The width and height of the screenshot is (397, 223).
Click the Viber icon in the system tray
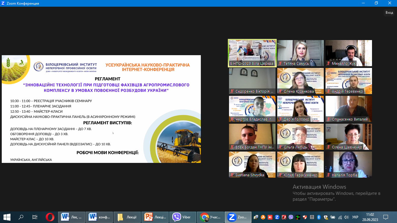[291, 217]
